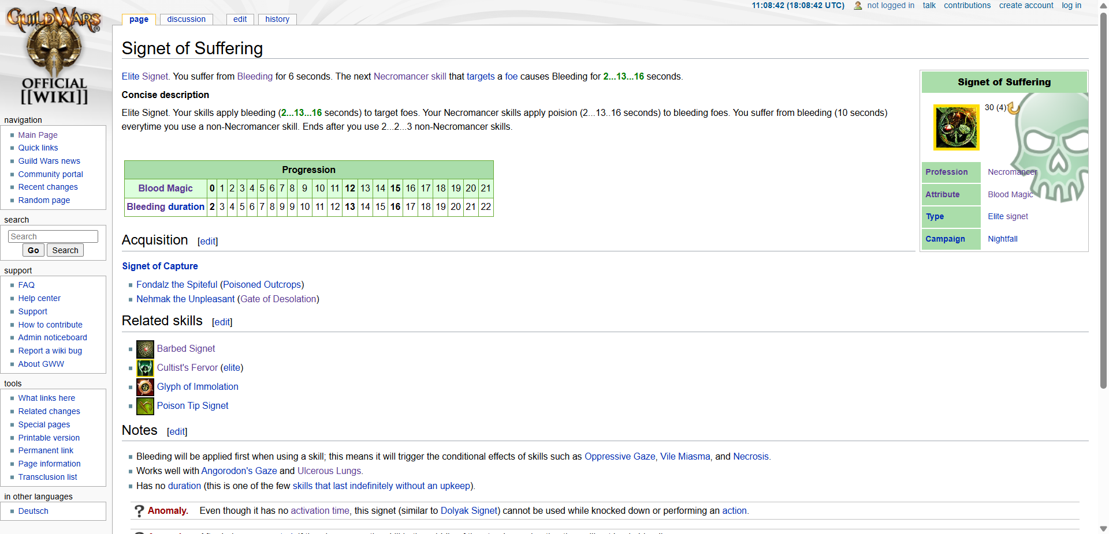Click Permanent link
Viewport: 1109px width, 534px height.
[46, 450]
